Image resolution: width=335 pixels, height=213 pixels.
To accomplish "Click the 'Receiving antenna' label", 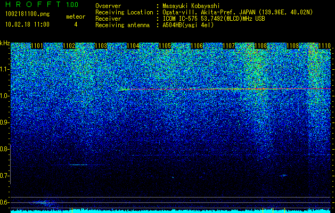I will 122,25.
